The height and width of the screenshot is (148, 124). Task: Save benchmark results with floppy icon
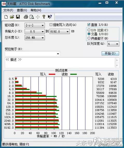(x=18, y=17)
